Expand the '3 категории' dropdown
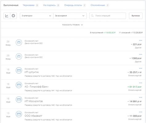The width and height of the screenshot is (146, 123). 37,16
